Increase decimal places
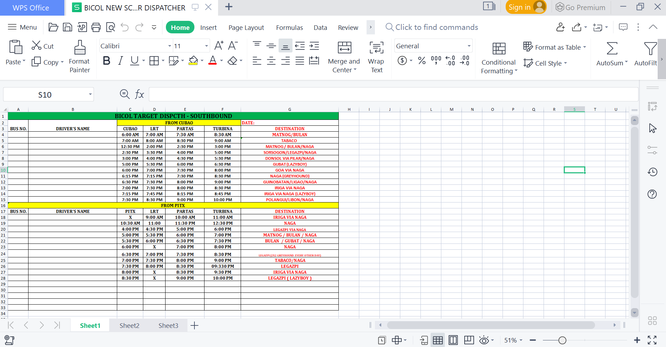666x347 pixels. click(450, 61)
